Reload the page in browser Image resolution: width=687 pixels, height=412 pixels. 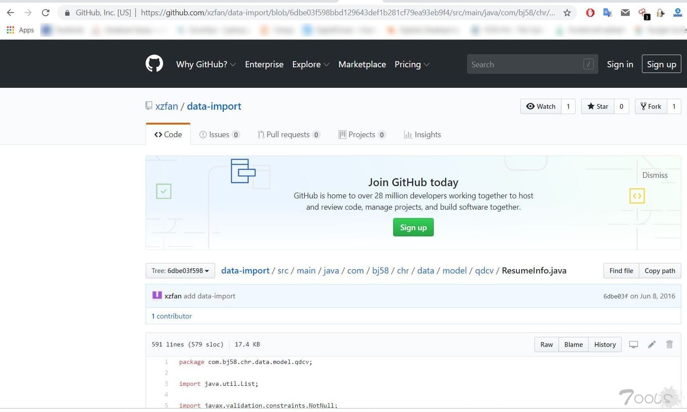coord(45,13)
